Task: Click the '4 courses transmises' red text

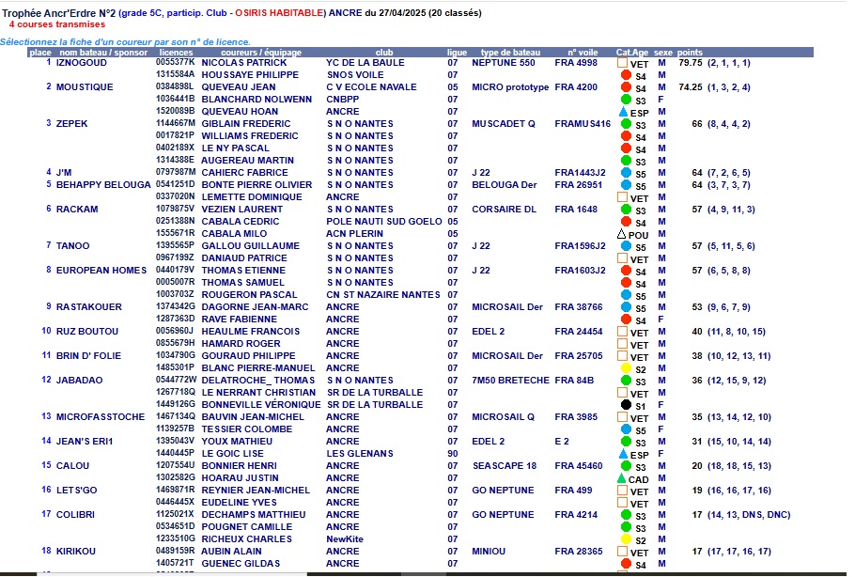Action: [x=57, y=24]
